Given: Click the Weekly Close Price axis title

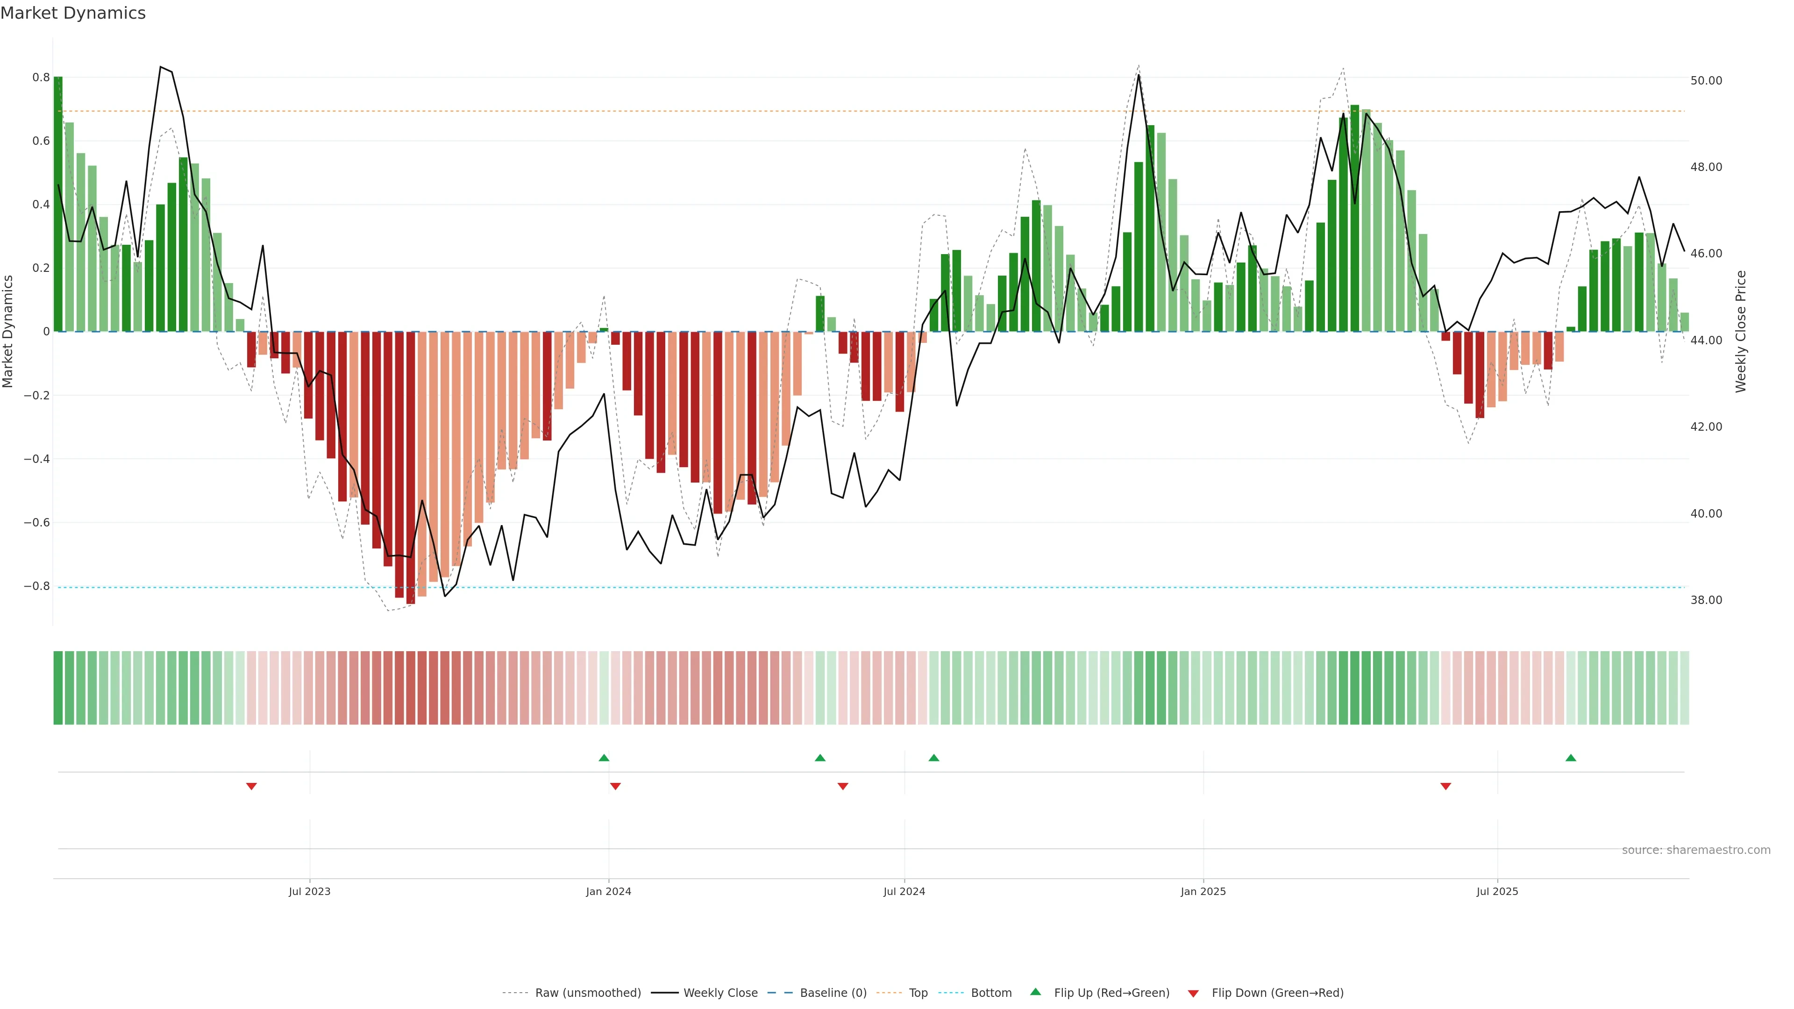Looking at the screenshot, I should [x=1740, y=332].
